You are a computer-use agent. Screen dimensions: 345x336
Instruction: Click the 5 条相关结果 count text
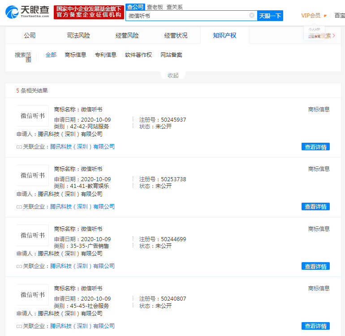pyautogui.click(x=32, y=90)
